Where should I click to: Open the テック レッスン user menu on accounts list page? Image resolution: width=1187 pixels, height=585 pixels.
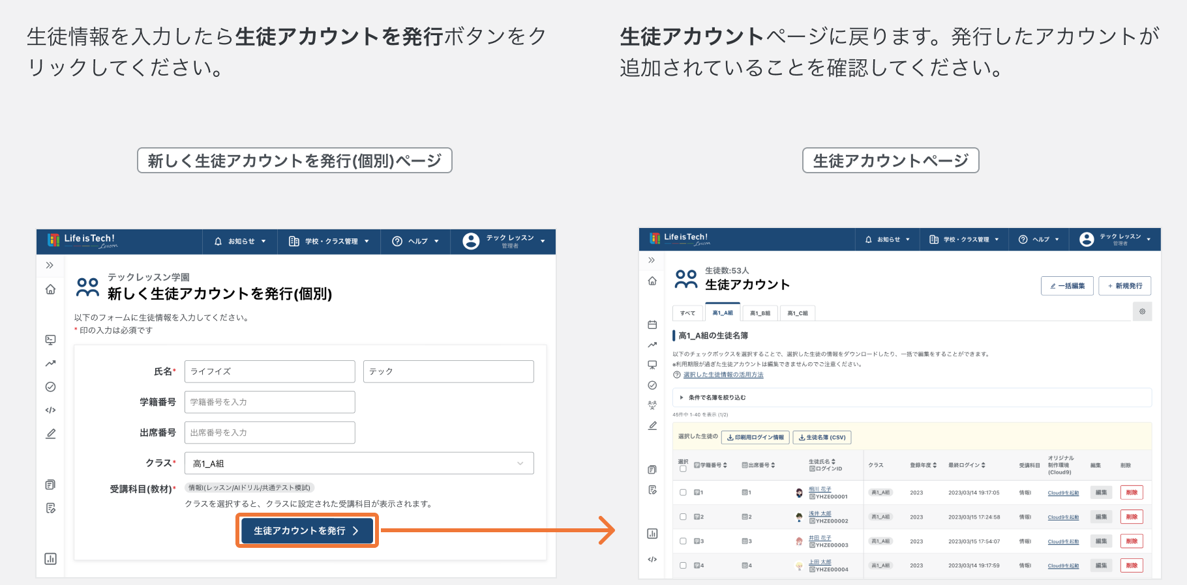coord(1115,240)
